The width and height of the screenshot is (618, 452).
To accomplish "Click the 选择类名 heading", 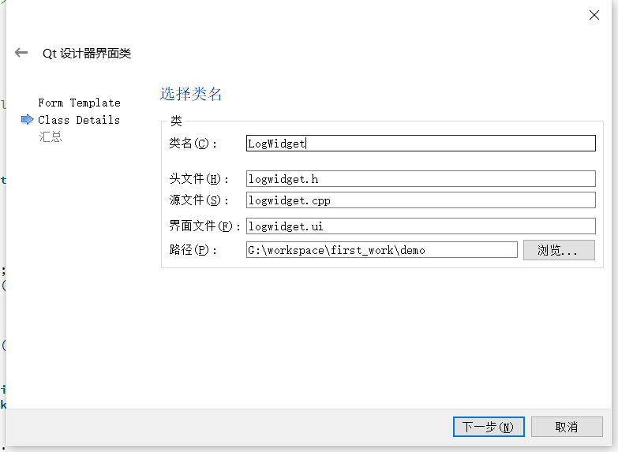I will 191,94.
